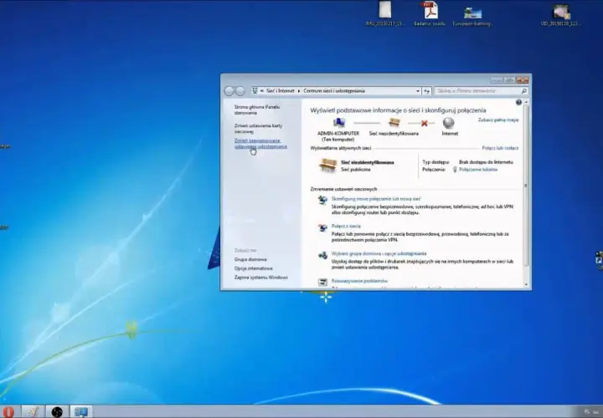The width and height of the screenshot is (603, 418).
Task: Open help with the question mark icon
Action: 518,102
